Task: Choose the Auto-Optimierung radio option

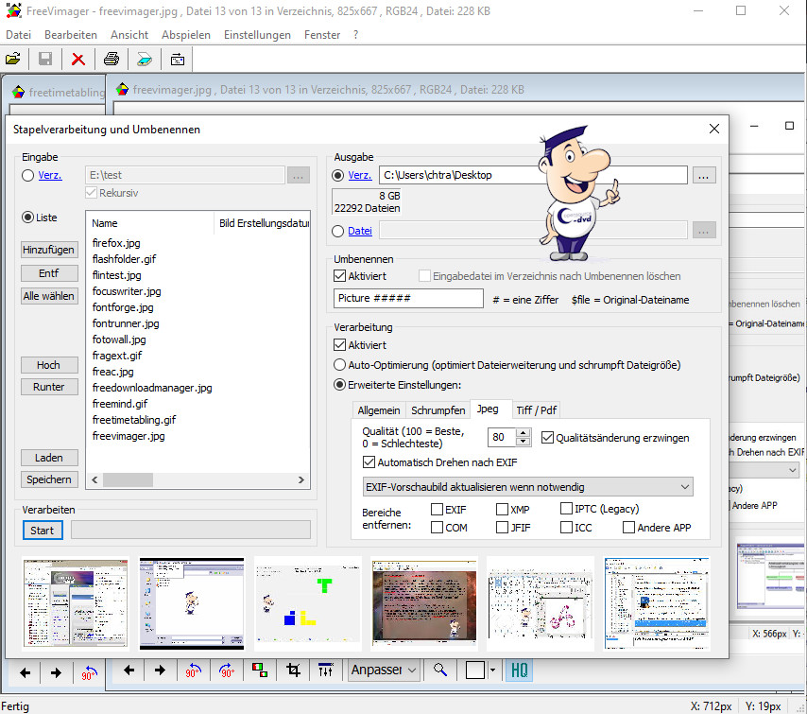Action: click(339, 365)
